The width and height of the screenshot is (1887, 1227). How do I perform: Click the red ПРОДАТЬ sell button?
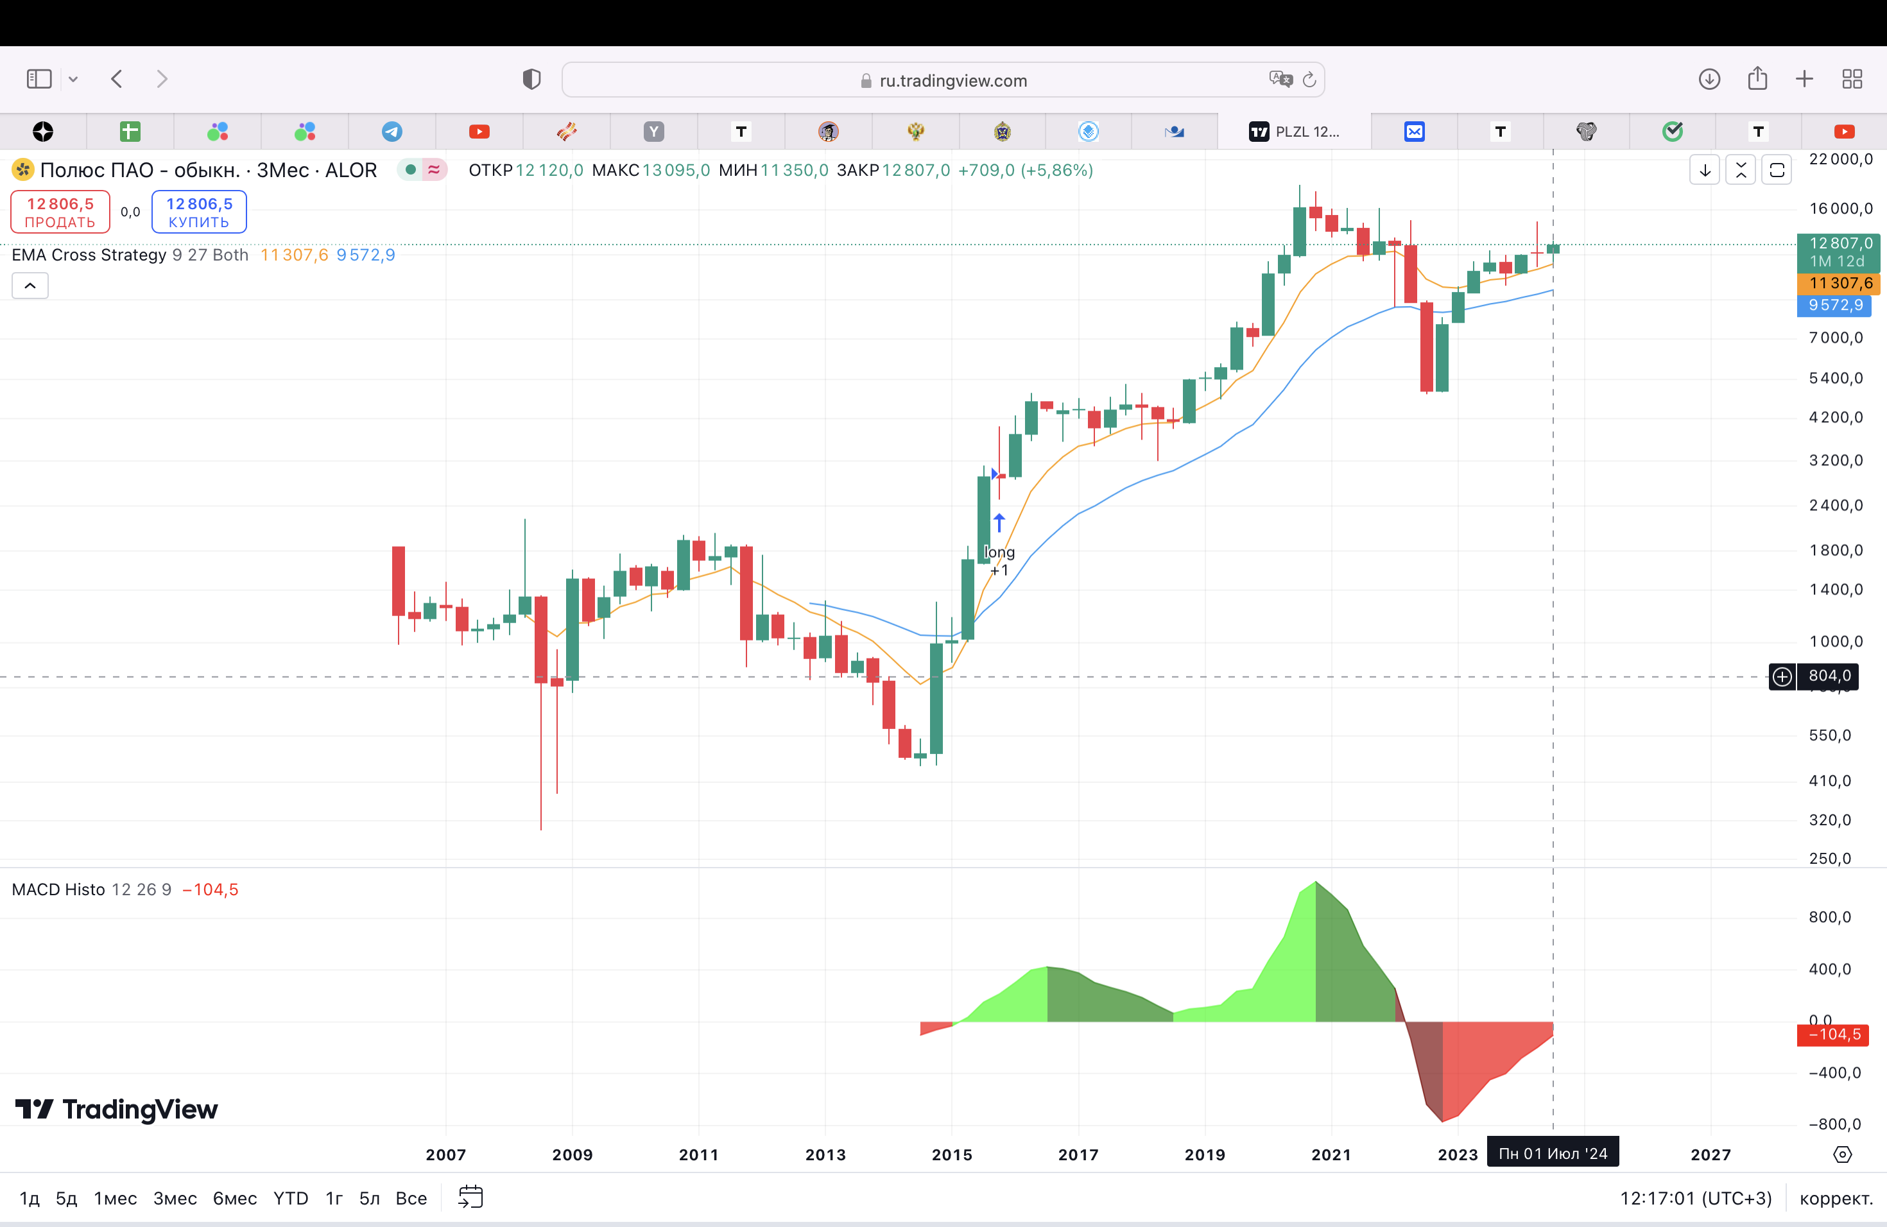click(60, 212)
